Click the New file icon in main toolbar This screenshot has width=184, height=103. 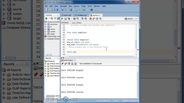(x=47, y=10)
